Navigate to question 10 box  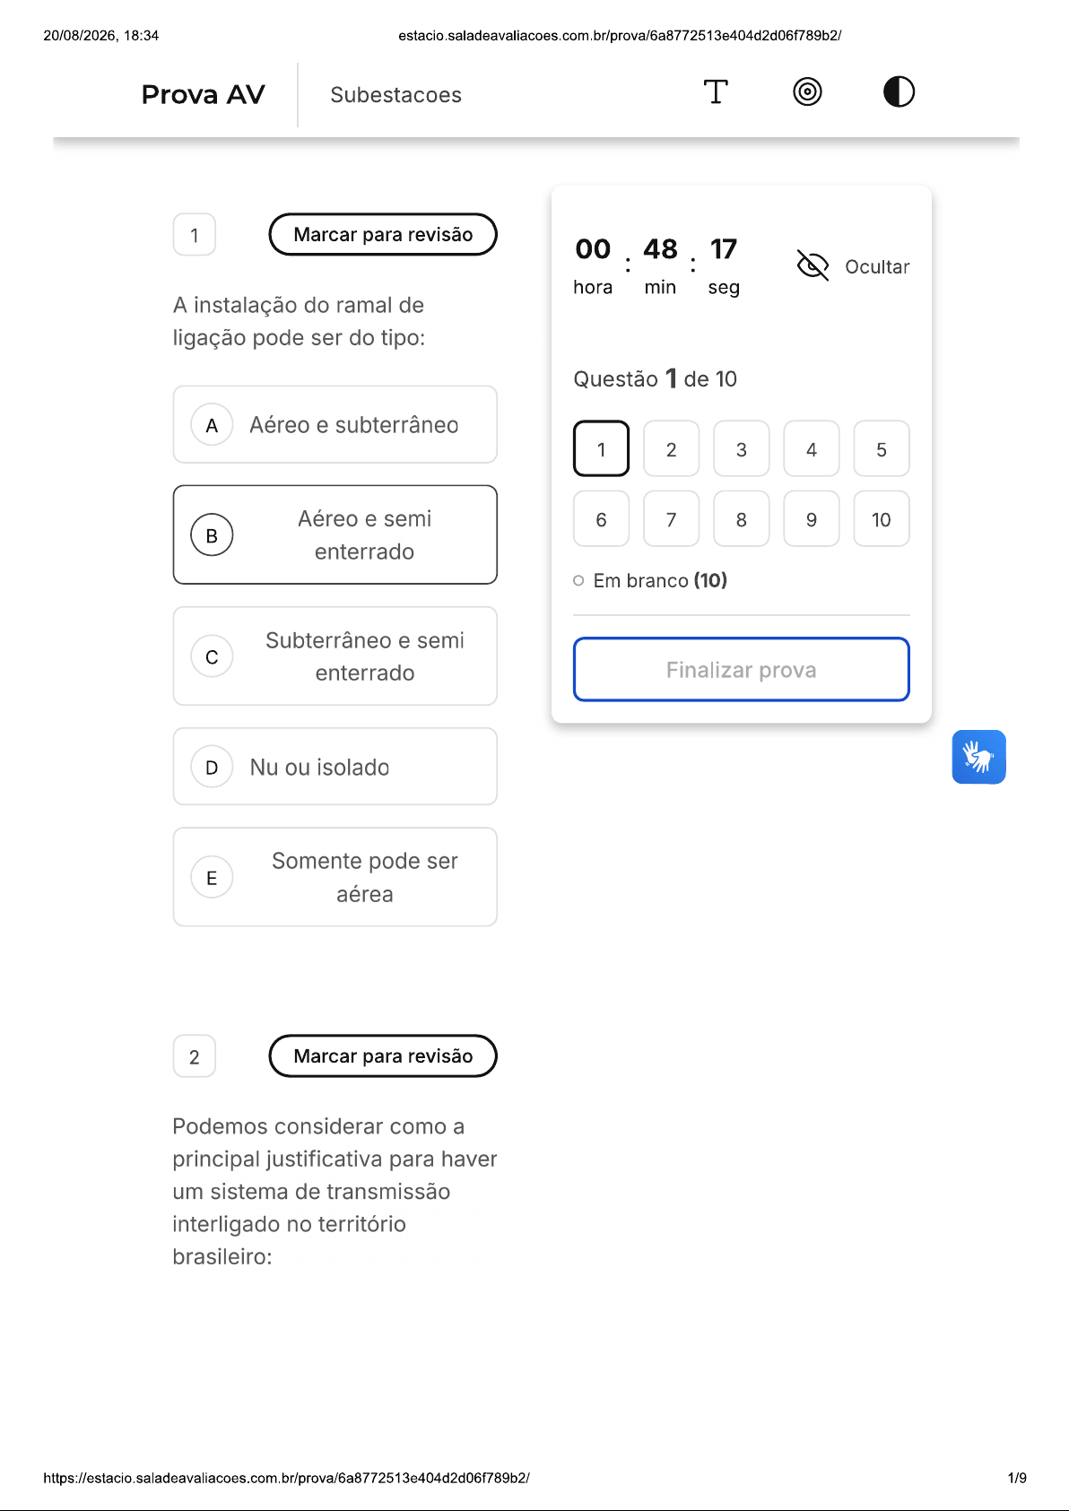(x=881, y=518)
